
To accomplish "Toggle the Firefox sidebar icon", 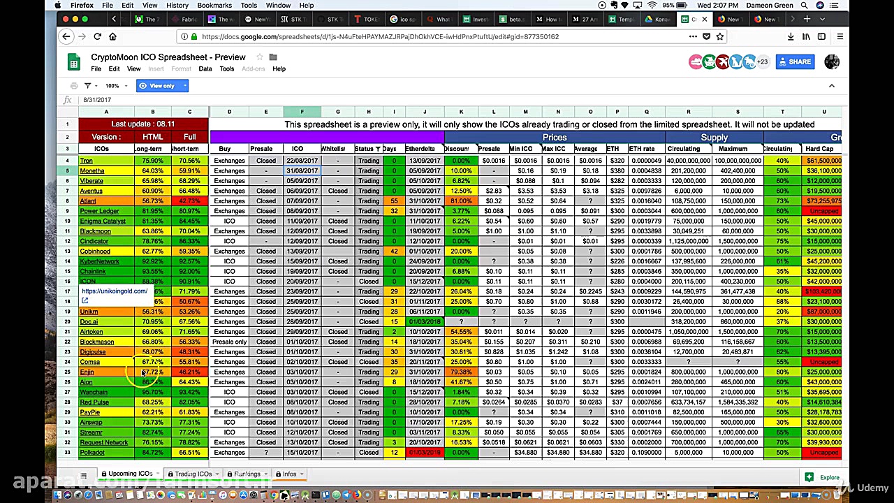I will tap(822, 36).
